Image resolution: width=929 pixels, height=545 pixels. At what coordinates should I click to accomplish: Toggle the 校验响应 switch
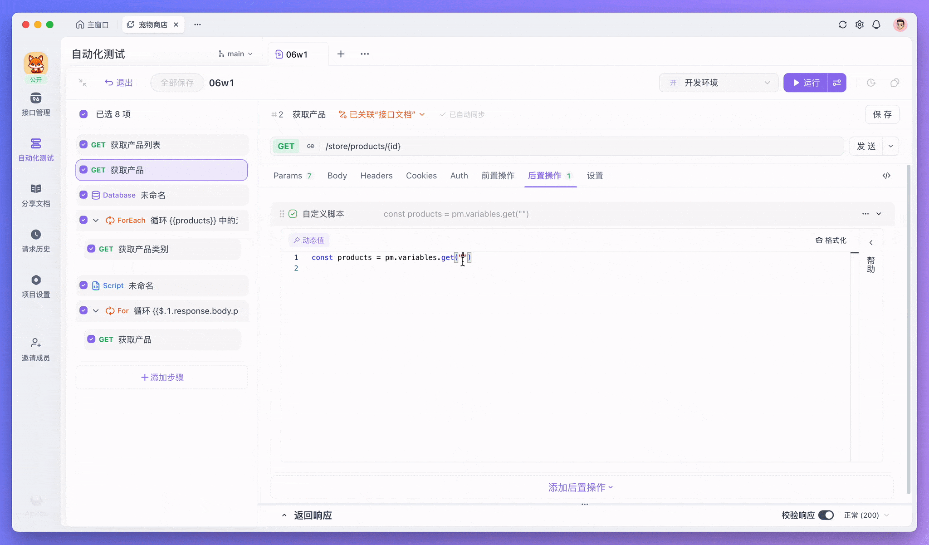coord(826,515)
